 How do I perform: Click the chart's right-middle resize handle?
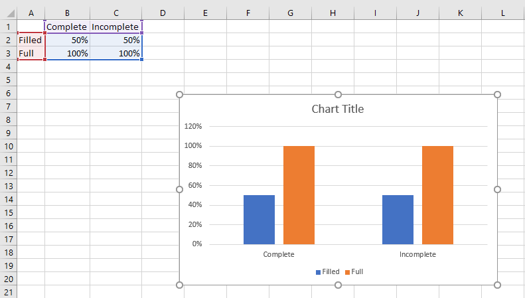pyautogui.click(x=497, y=190)
